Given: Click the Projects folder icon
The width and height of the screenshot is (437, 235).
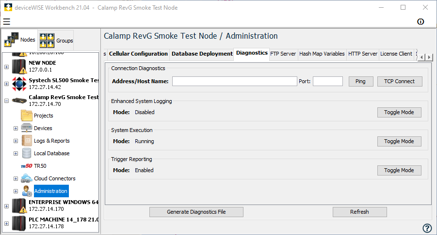Looking at the screenshot, I should [27, 116].
